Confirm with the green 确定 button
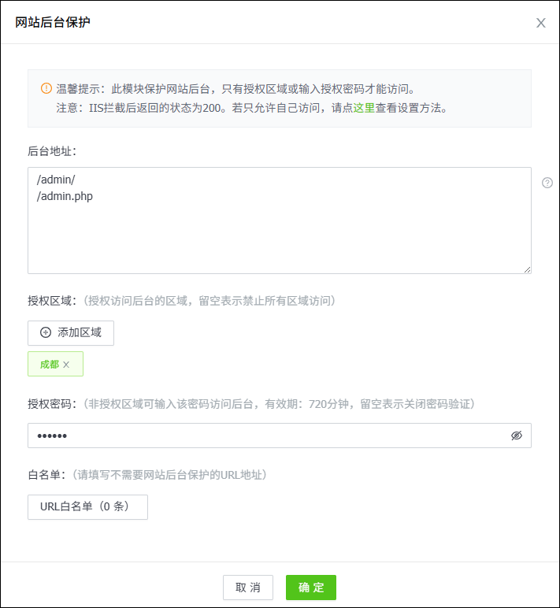 pos(310,588)
